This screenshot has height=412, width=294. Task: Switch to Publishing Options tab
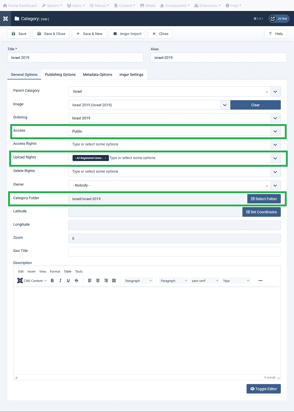60,75
